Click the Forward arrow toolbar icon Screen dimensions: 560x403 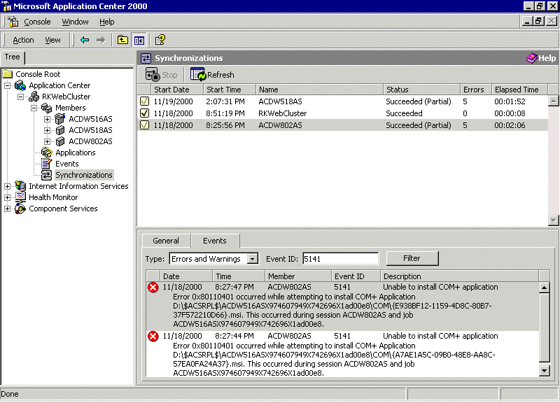click(101, 40)
